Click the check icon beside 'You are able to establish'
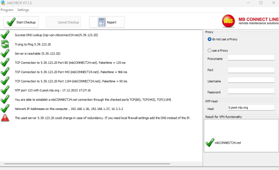 pyautogui.click(x=5, y=99)
